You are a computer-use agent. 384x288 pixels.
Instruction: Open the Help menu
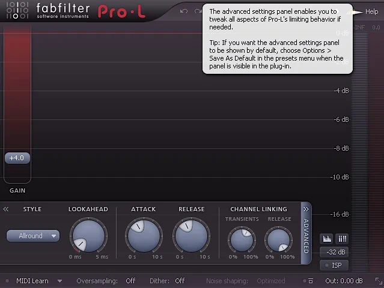[x=371, y=11]
